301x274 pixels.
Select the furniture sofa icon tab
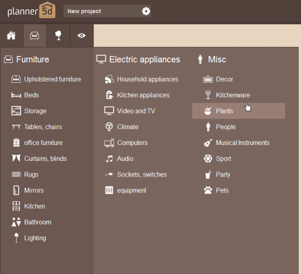pos(35,36)
